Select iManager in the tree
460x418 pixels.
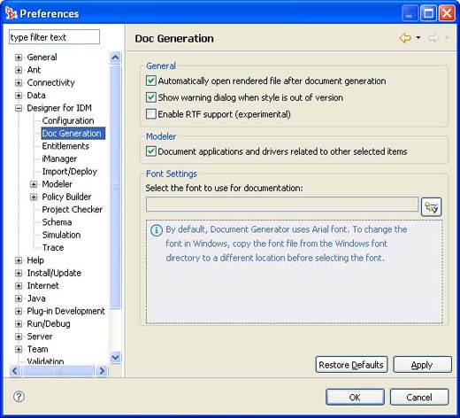pos(59,159)
